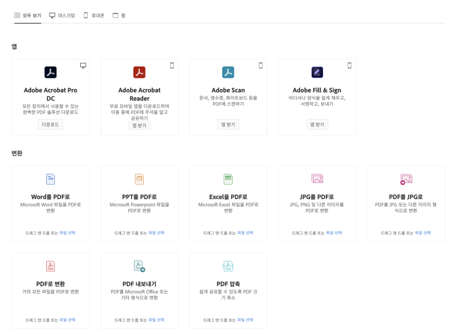
Task: Choose a file via 파일 선택 on PDF 압축
Action: 245,320
